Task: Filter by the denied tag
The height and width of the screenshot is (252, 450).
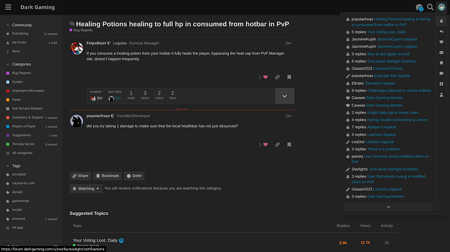Action: (17, 192)
